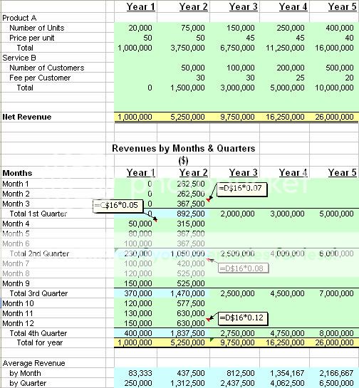Select the 'Product A' label cell
This screenshot has width=359, height=388.
pos(19,18)
